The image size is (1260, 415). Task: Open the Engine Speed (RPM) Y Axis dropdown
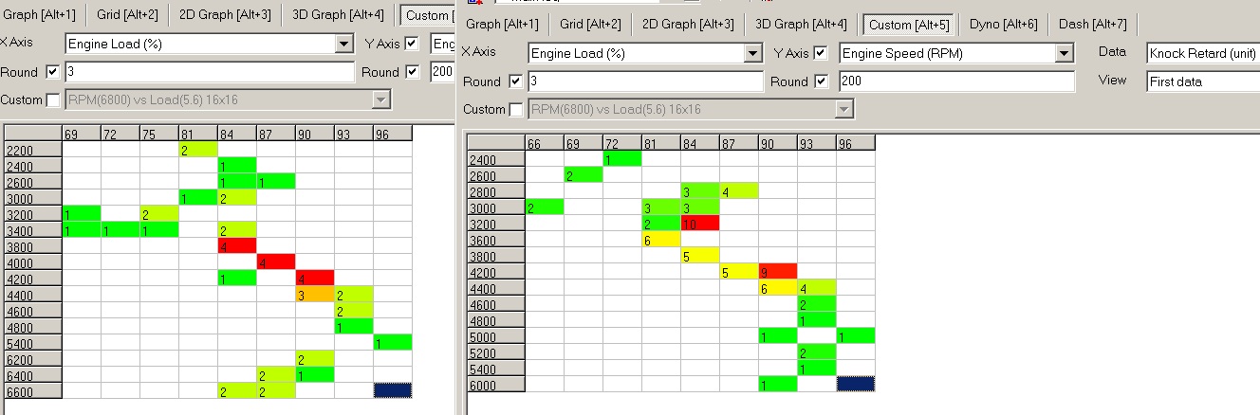pyautogui.click(x=1065, y=54)
